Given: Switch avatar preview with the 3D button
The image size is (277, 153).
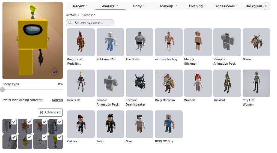Looking at the screenshot, I should 55,72.
